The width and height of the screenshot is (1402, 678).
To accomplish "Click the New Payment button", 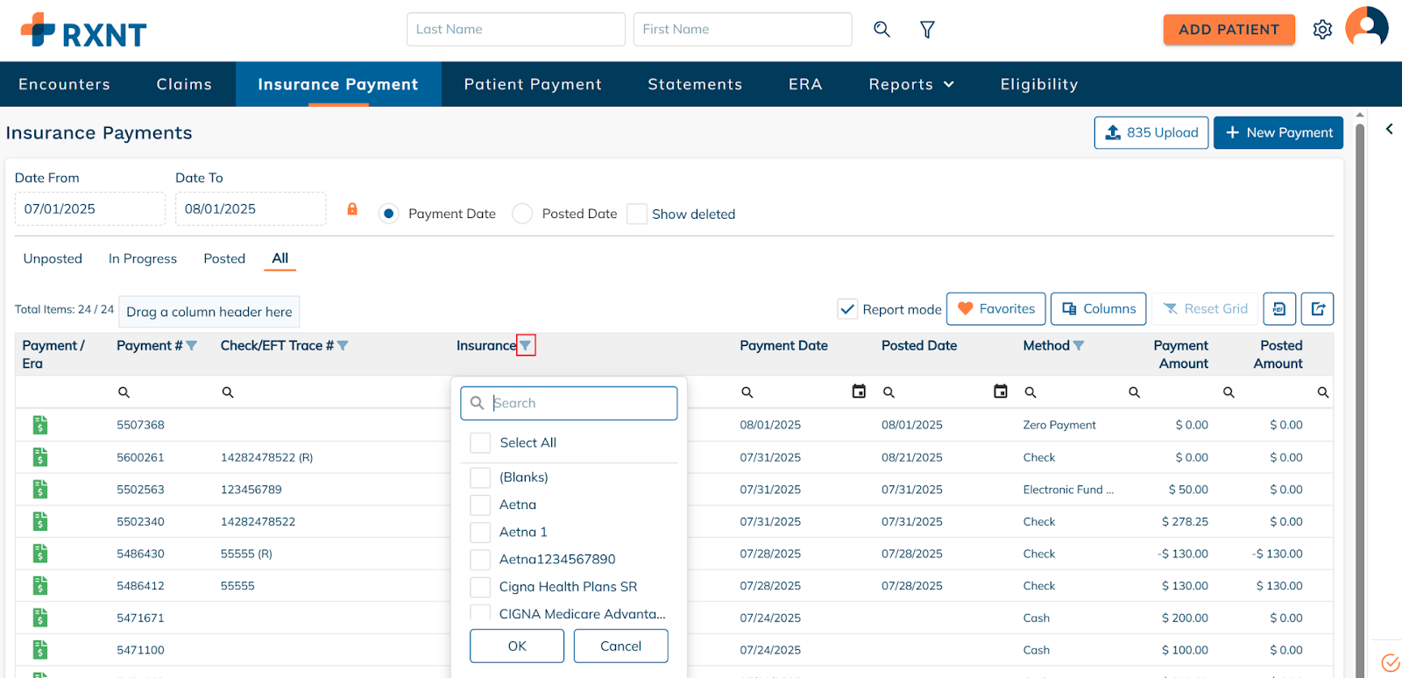I will click(x=1278, y=133).
